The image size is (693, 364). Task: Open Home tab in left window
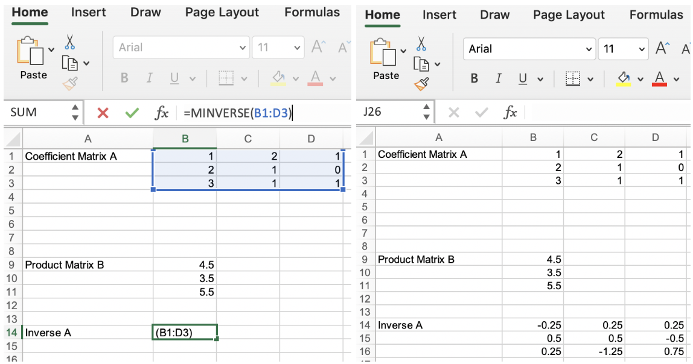pos(30,12)
